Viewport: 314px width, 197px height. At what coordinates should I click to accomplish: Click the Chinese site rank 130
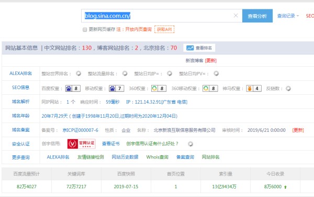[87, 48]
